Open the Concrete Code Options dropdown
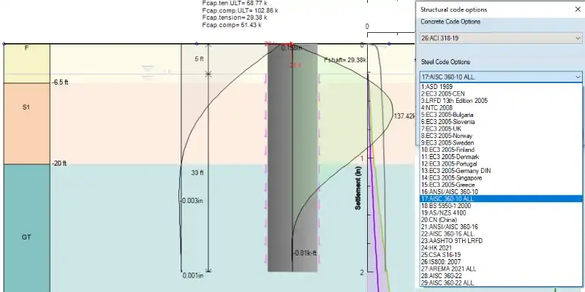Screen dimensions: 585x292 coord(500,38)
